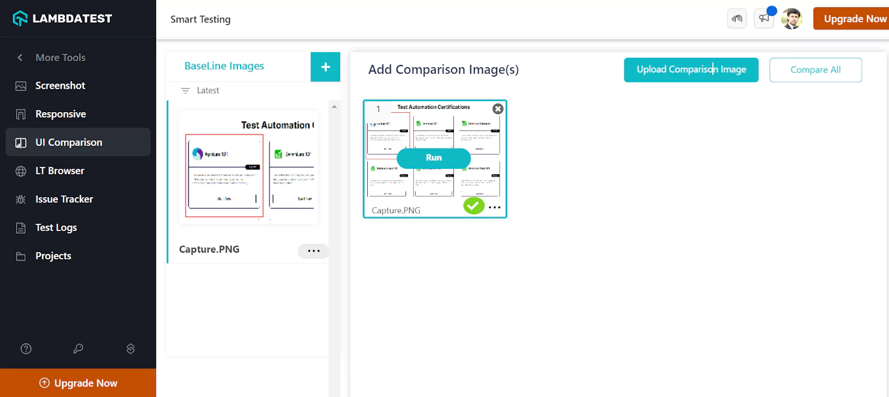Remove comparison image with X icon
This screenshot has width=889, height=397.
coord(498,109)
